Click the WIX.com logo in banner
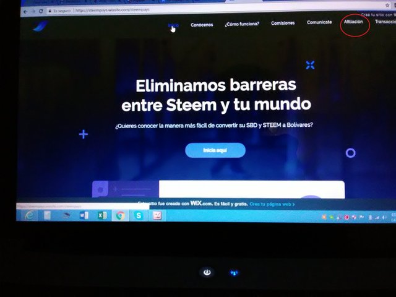The height and width of the screenshot is (297, 396). [201, 204]
